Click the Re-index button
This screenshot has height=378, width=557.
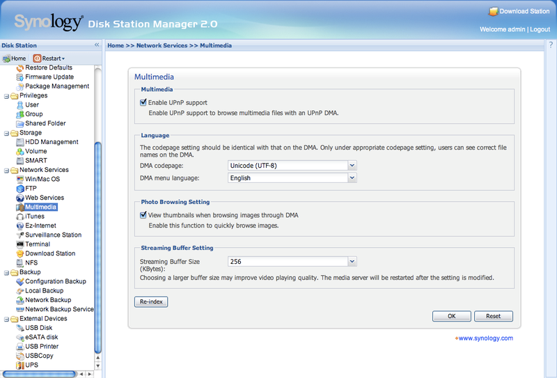pyautogui.click(x=151, y=301)
